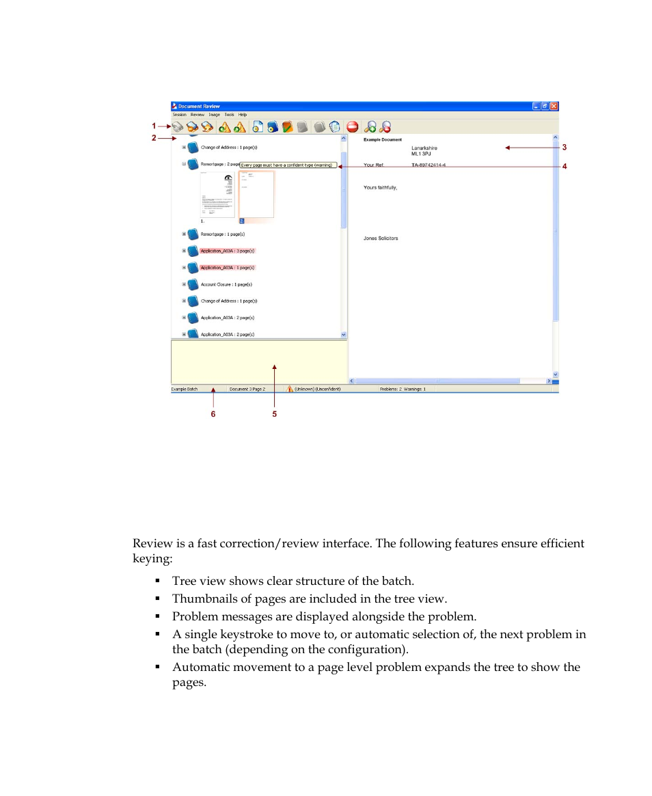Click image pane horizontal scroll right arrow
652x796 pixels.
pyautogui.click(x=548, y=381)
